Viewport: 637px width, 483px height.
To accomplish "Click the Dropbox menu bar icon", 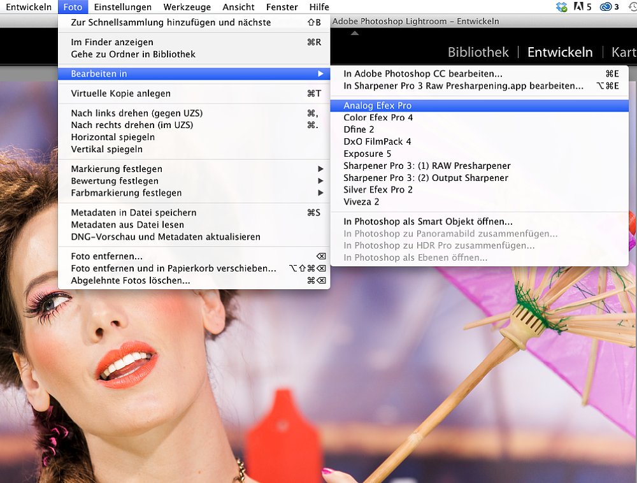I will (x=561, y=7).
